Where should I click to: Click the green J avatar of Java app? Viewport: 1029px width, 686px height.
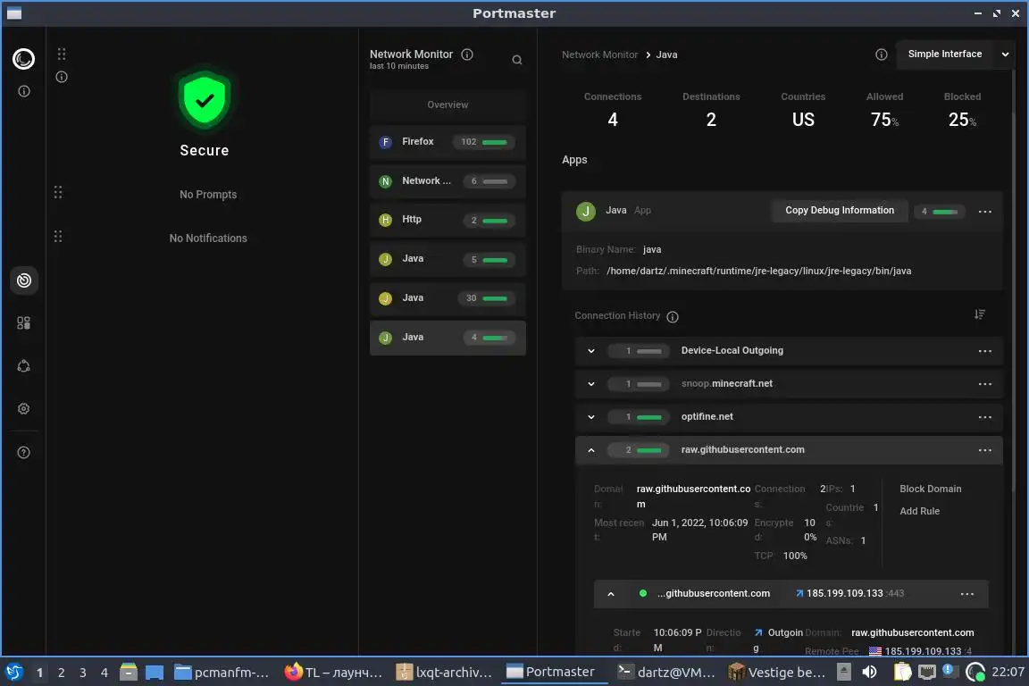tap(585, 211)
